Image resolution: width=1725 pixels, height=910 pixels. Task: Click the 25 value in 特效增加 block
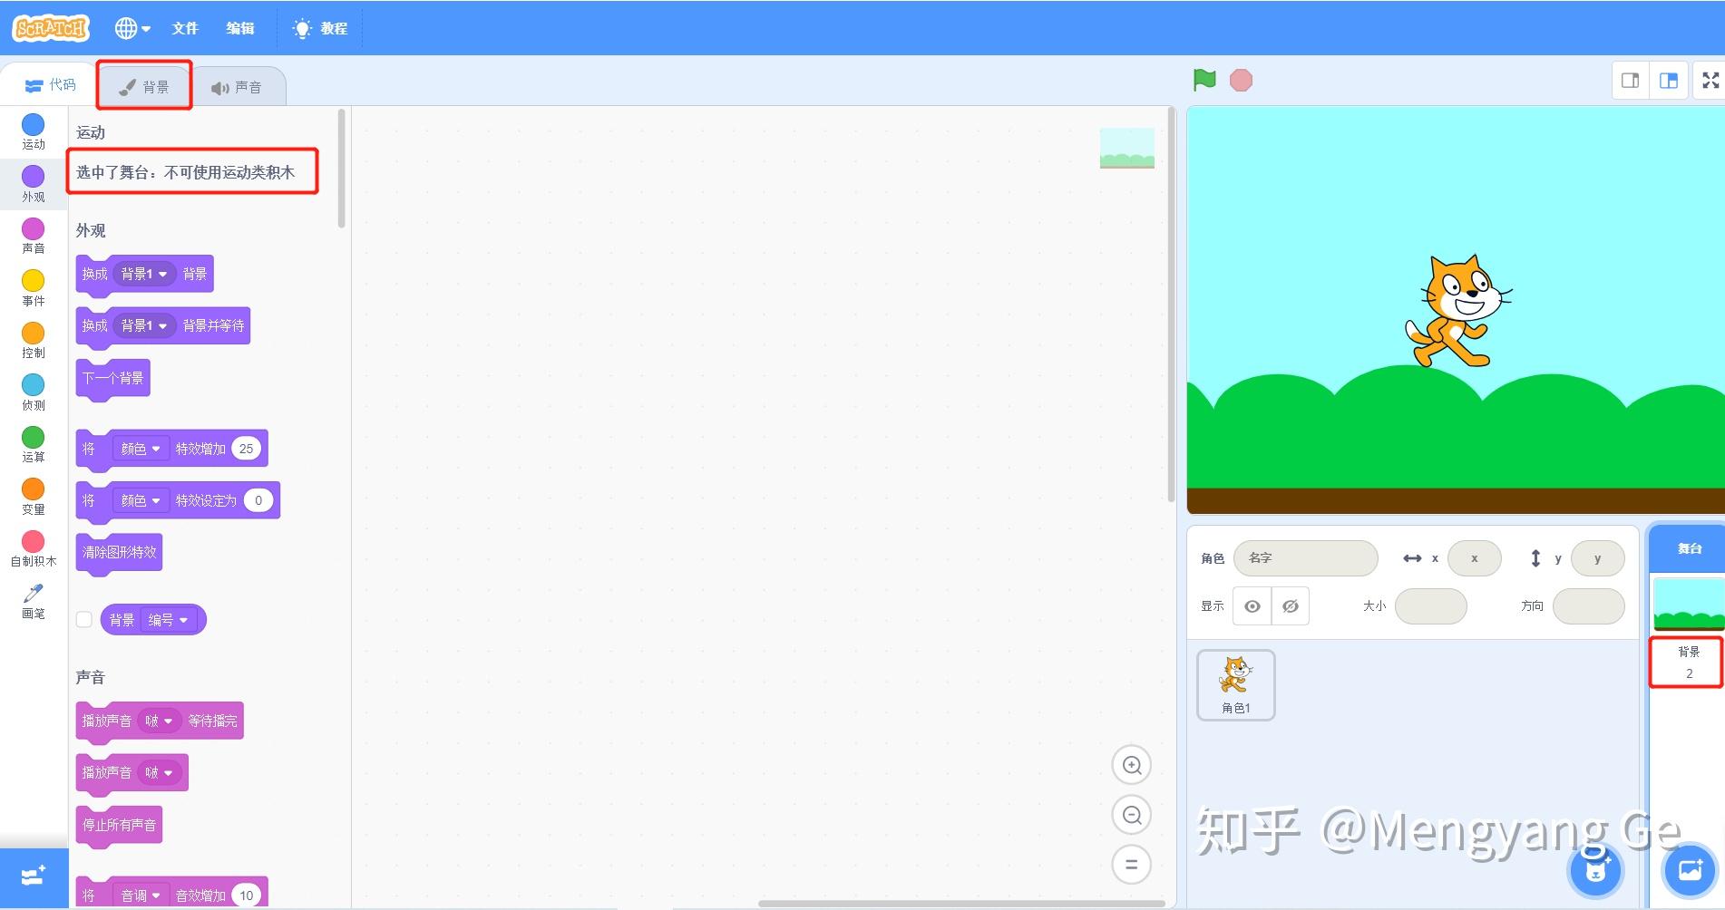coord(246,449)
